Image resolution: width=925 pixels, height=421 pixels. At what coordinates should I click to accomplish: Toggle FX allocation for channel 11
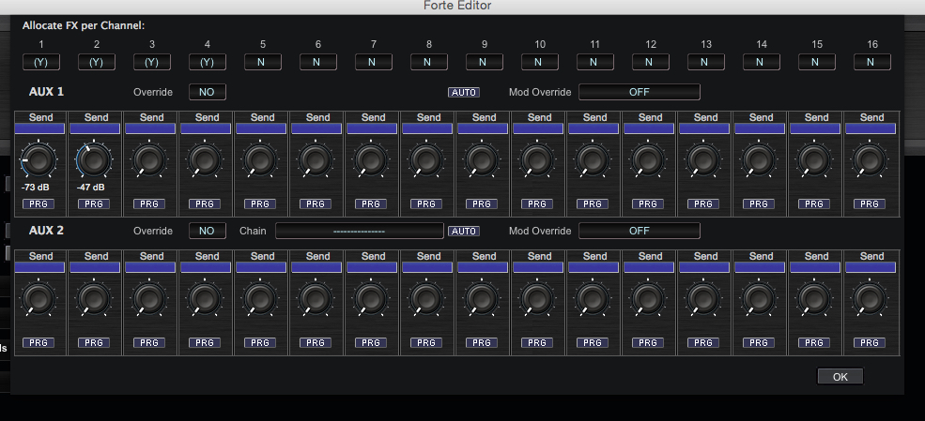(x=594, y=62)
